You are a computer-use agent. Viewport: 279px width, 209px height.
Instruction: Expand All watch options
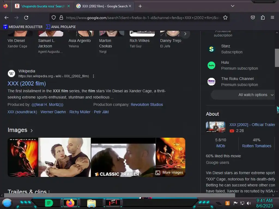point(243,95)
